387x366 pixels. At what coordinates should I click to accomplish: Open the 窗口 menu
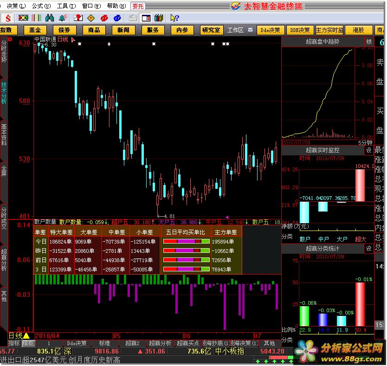coord(91,6)
